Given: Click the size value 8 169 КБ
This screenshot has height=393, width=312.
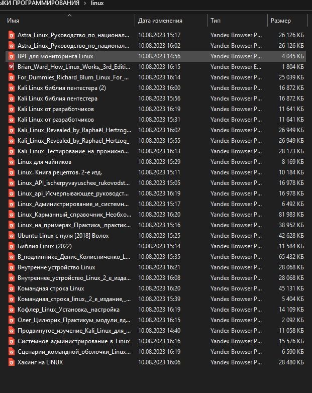Looking at the screenshot, I should point(293,162).
